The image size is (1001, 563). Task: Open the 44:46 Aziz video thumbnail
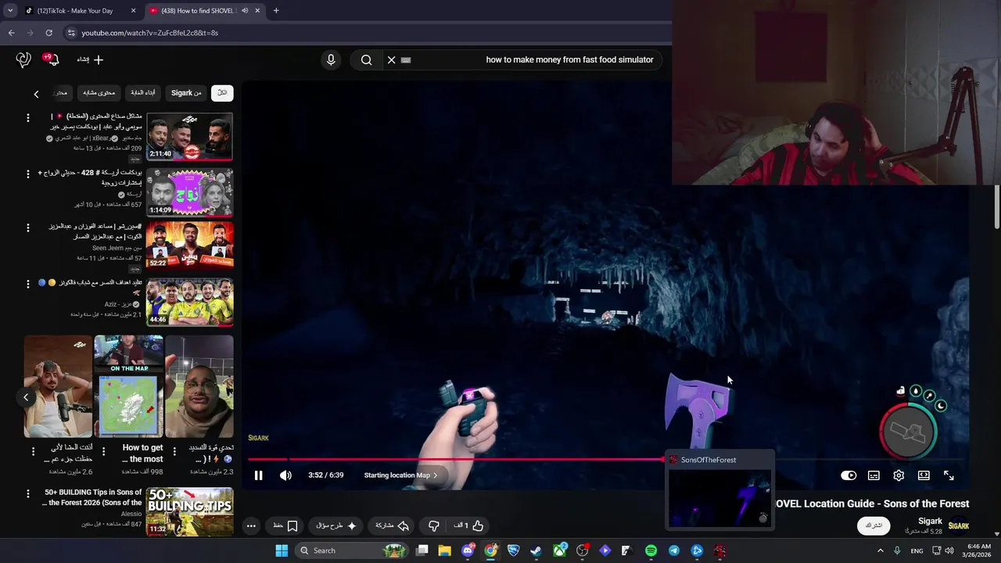pyautogui.click(x=189, y=302)
